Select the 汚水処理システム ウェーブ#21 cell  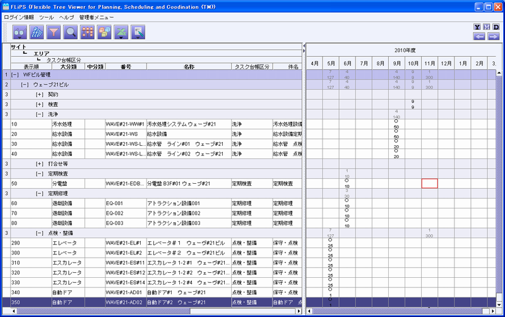(189, 124)
